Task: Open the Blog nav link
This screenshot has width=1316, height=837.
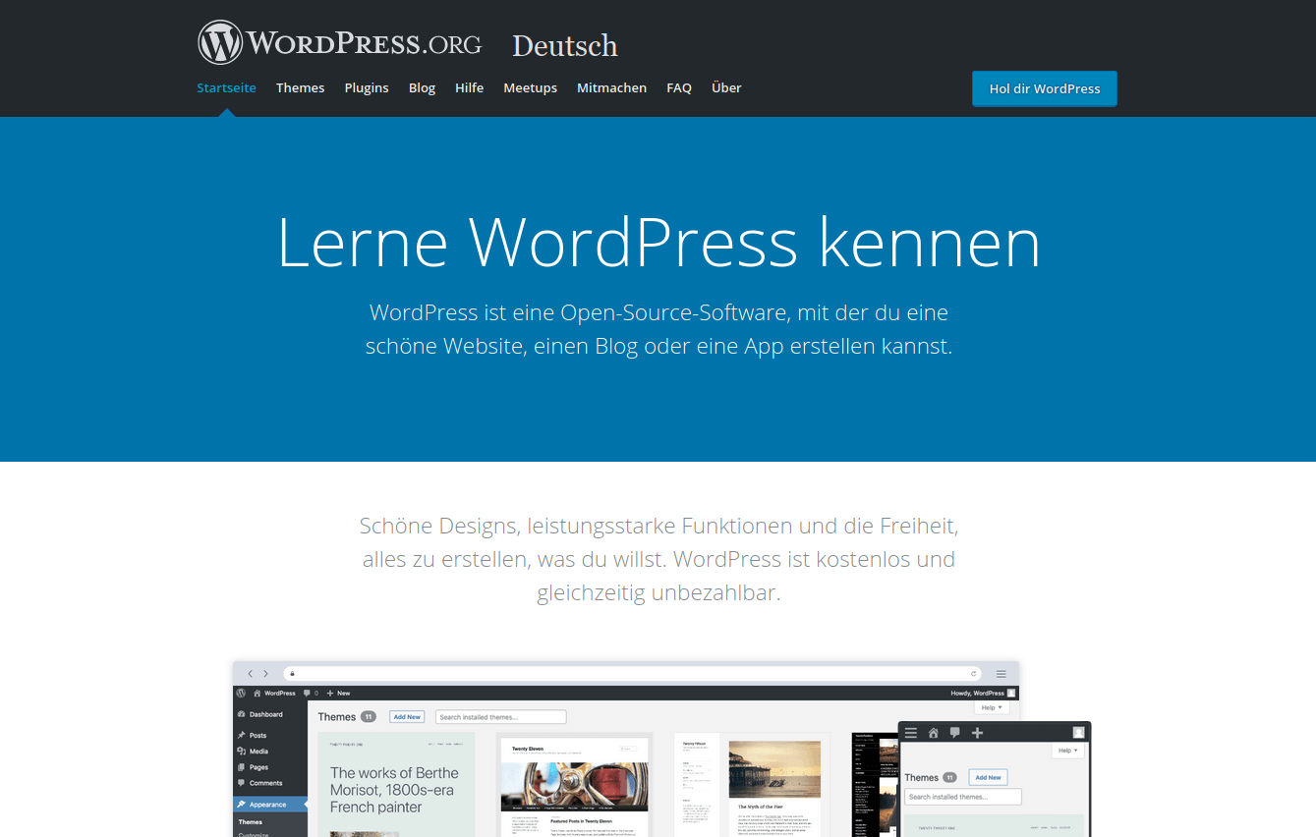Action: tap(422, 87)
